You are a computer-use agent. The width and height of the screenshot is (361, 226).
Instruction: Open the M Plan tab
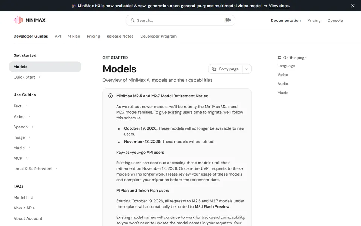coord(74,36)
